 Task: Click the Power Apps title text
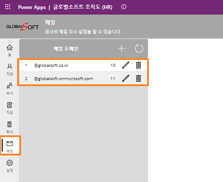coord(32,7)
